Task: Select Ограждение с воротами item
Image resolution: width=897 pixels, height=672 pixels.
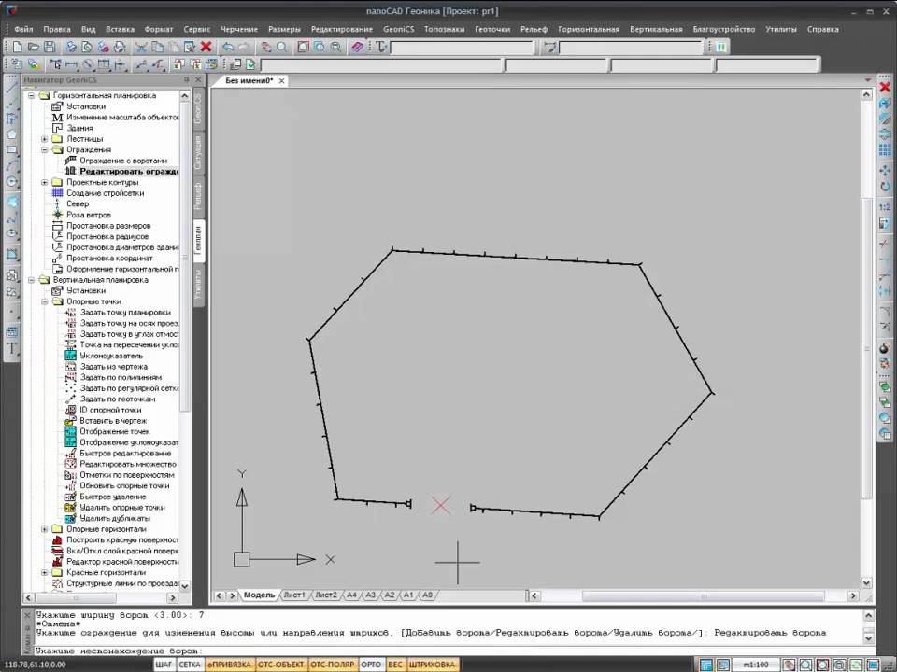Action: pyautogui.click(x=123, y=161)
